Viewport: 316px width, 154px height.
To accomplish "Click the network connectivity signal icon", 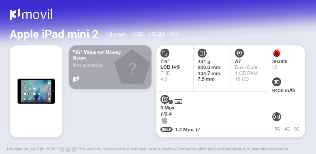I will tap(276, 116).
